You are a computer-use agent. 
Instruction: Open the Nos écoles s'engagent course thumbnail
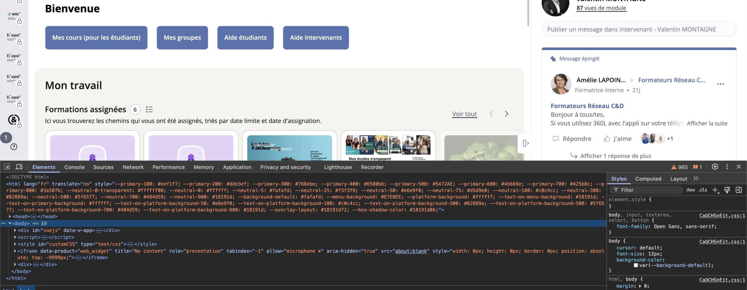[388, 148]
